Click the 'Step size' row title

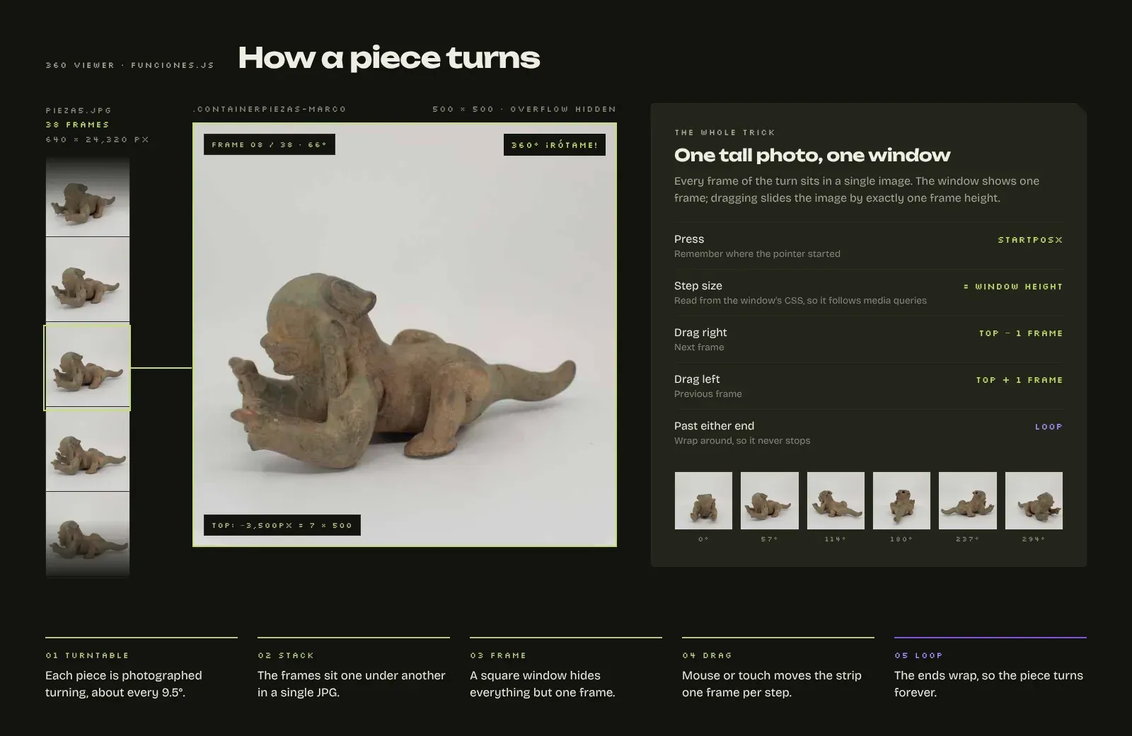pos(698,286)
